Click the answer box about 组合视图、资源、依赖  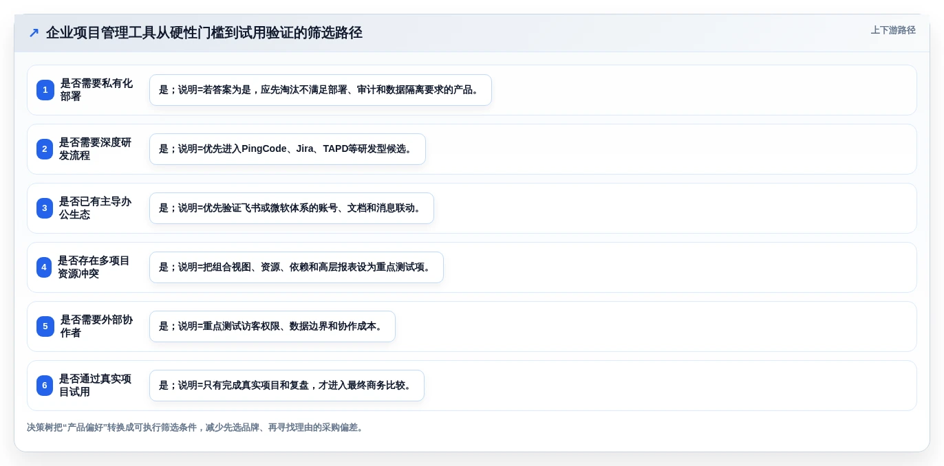point(297,267)
